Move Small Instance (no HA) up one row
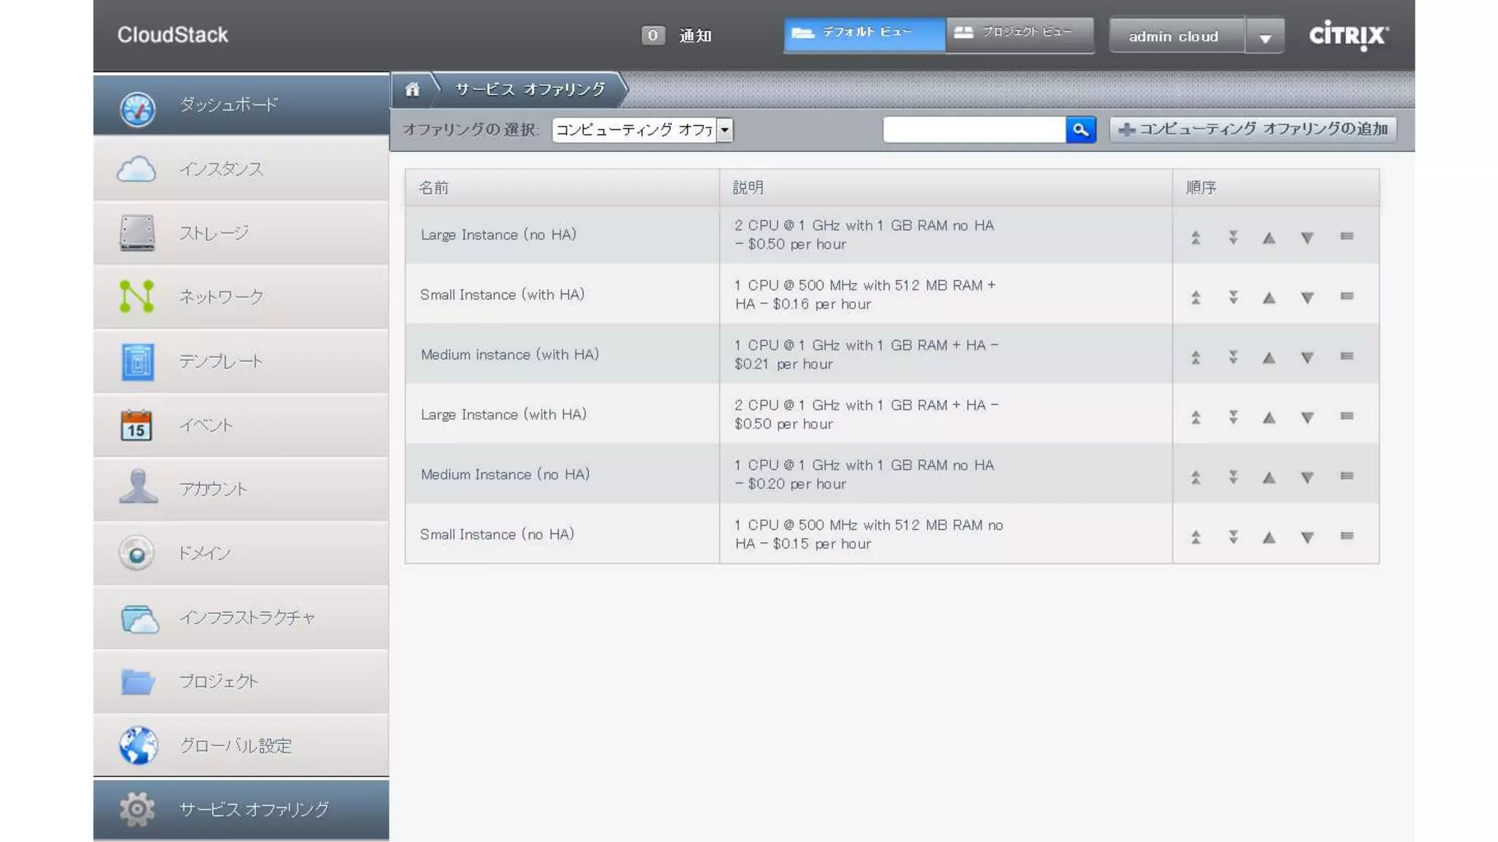 coord(1269,537)
